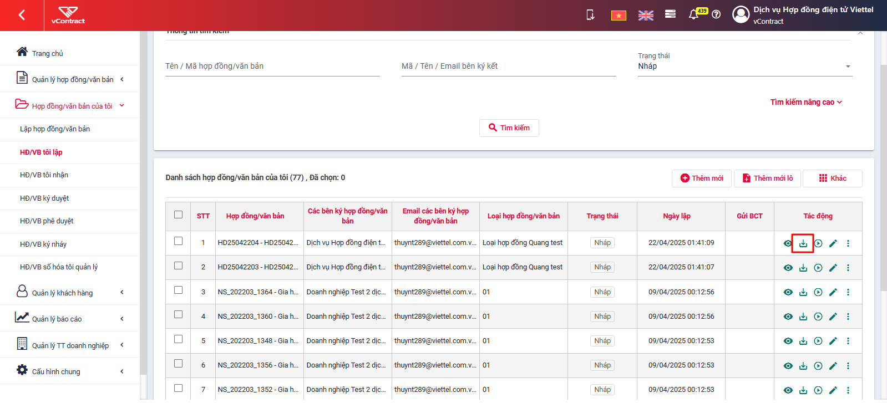Open more options menu for row 4
887x403 pixels.
tap(848, 317)
